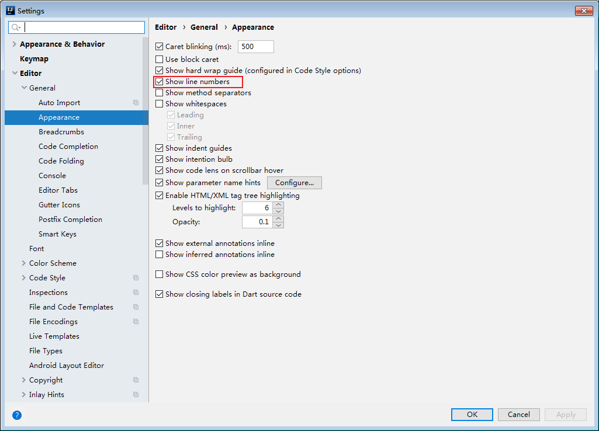Open Android Layout Editor settings

(x=67, y=366)
